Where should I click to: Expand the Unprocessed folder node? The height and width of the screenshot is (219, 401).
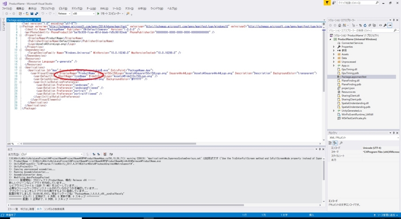point(334,62)
